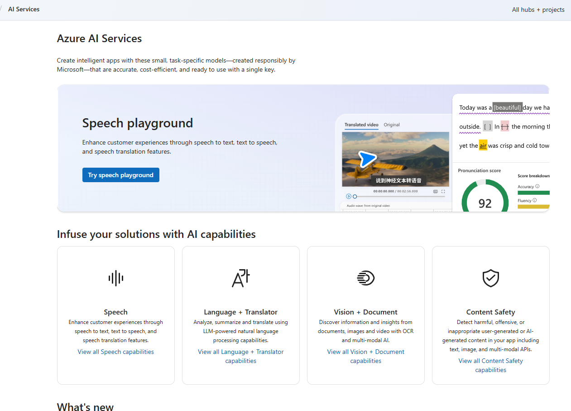The width and height of the screenshot is (571, 411).
Task: Click the Fluency info icon
Action: [x=535, y=200]
